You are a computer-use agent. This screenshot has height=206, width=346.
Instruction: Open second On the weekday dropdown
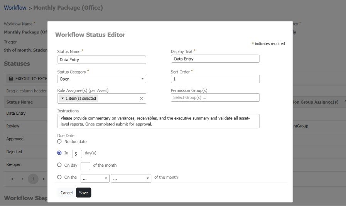click(131, 178)
